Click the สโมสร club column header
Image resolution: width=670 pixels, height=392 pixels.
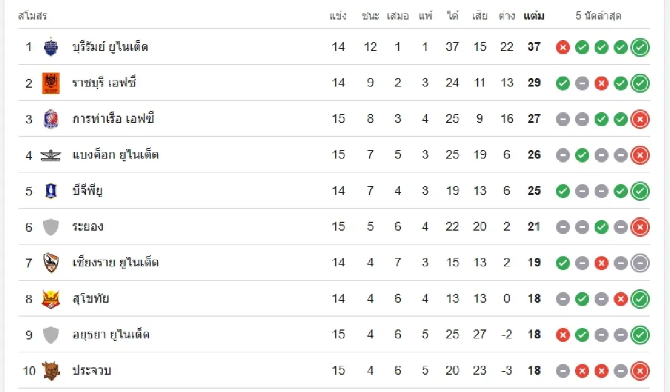pos(32,16)
